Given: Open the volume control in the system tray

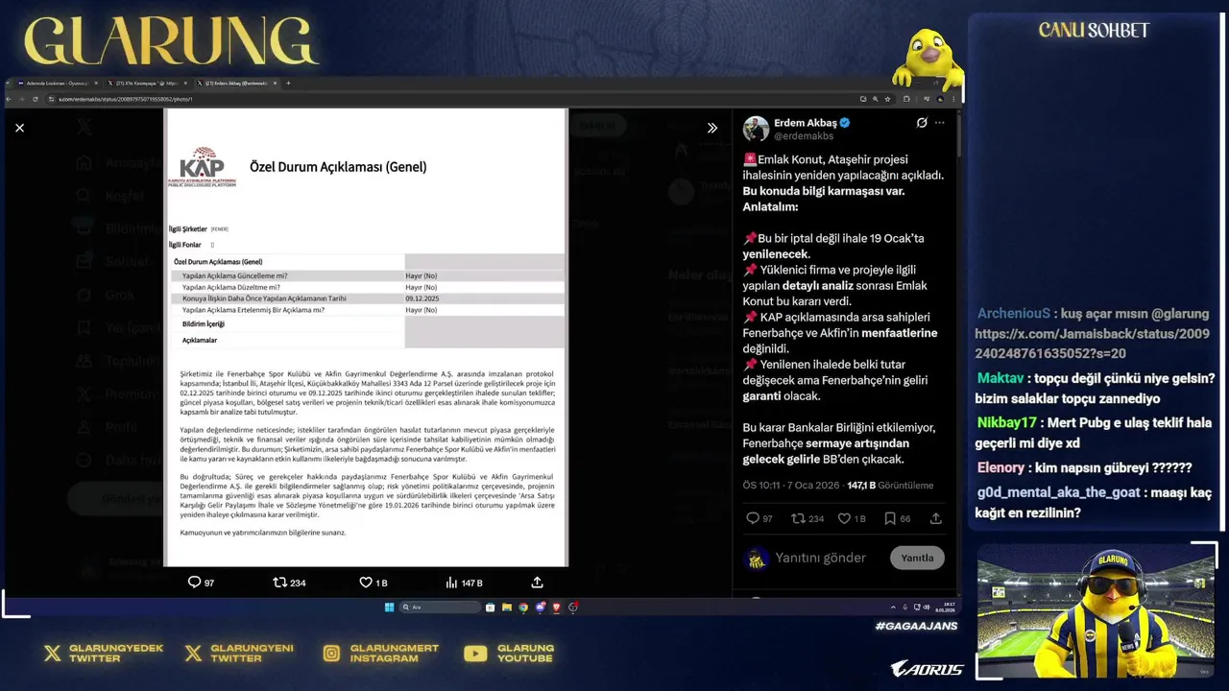Looking at the screenshot, I should pos(927,608).
